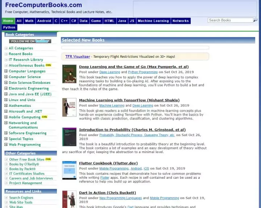The image size is (261, 208).
Task: Follow the New Programming Languages link
Action: point(120,198)
